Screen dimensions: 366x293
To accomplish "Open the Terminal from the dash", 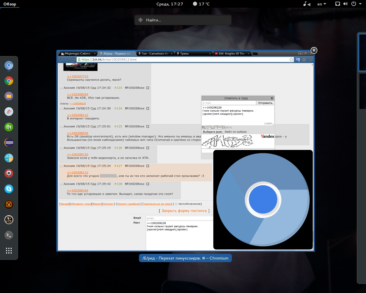I will (9, 235).
